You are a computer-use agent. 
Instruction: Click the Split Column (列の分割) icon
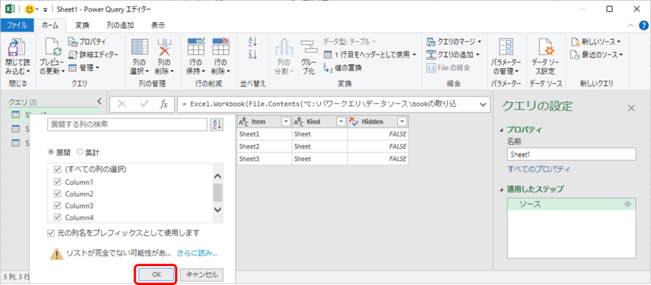click(285, 48)
